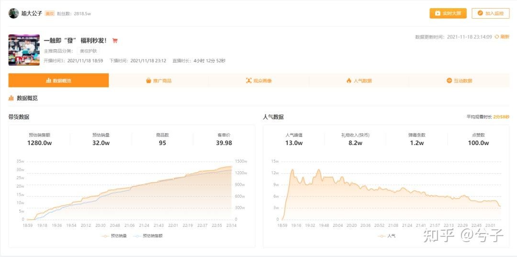517x257 pixels.
Task: Toggle the 预估销量 legend series
Action: pos(114,236)
